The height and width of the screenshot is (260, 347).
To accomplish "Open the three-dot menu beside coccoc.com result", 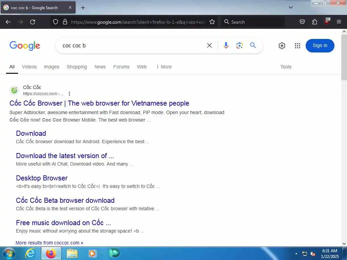I will pyautogui.click(x=69, y=94).
